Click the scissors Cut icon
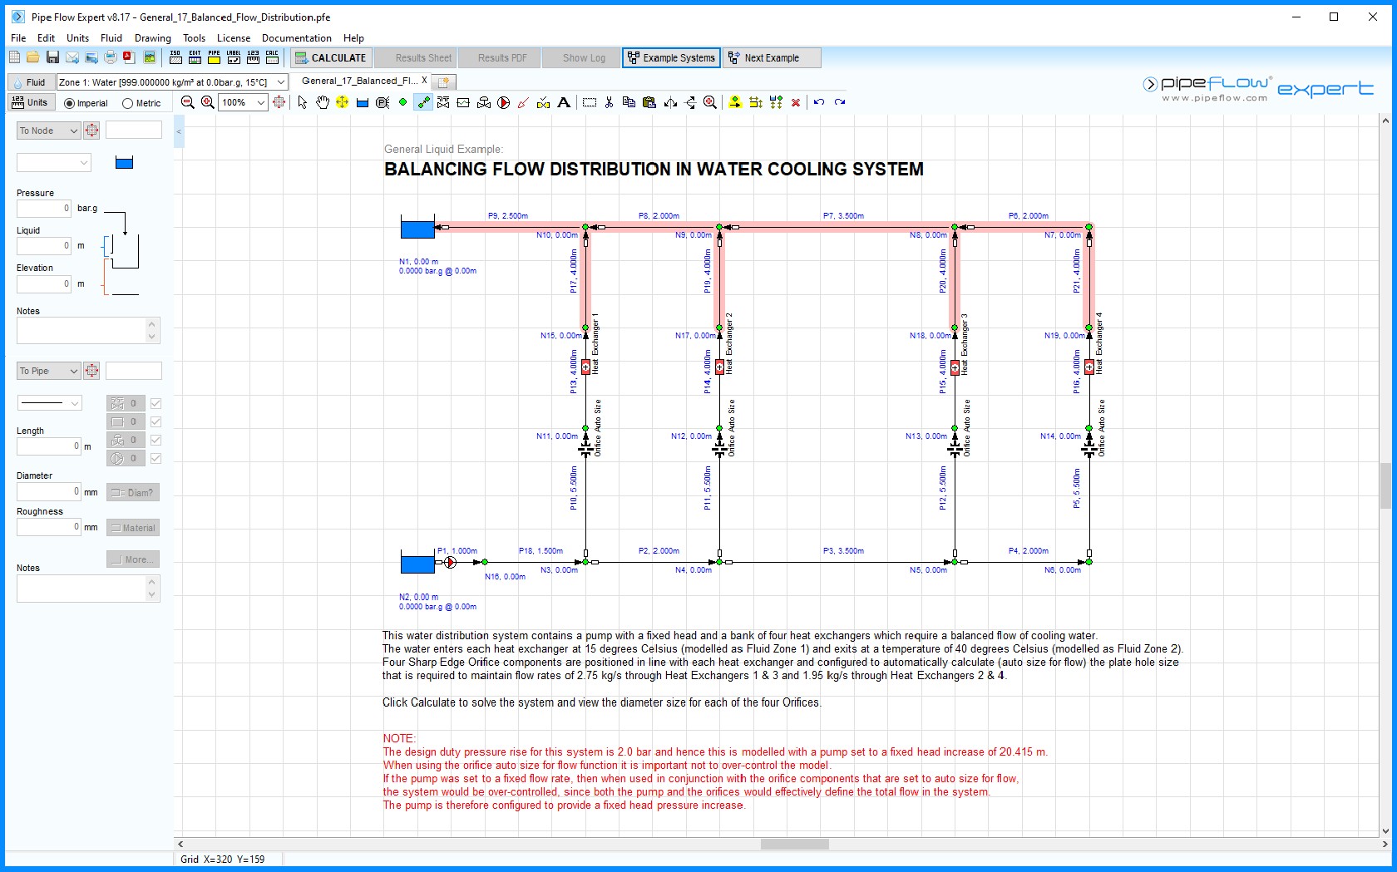The height and width of the screenshot is (872, 1397). 609,102
